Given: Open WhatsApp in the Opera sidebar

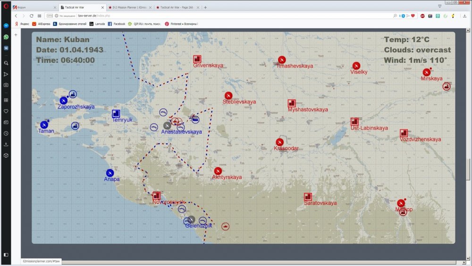Looking at the screenshot, I should 6,36.
